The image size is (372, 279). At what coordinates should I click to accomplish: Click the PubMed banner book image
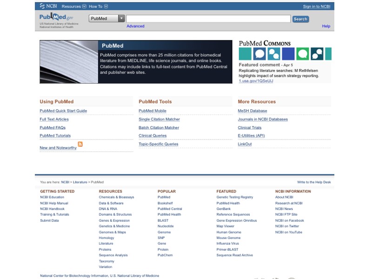click(x=69, y=62)
